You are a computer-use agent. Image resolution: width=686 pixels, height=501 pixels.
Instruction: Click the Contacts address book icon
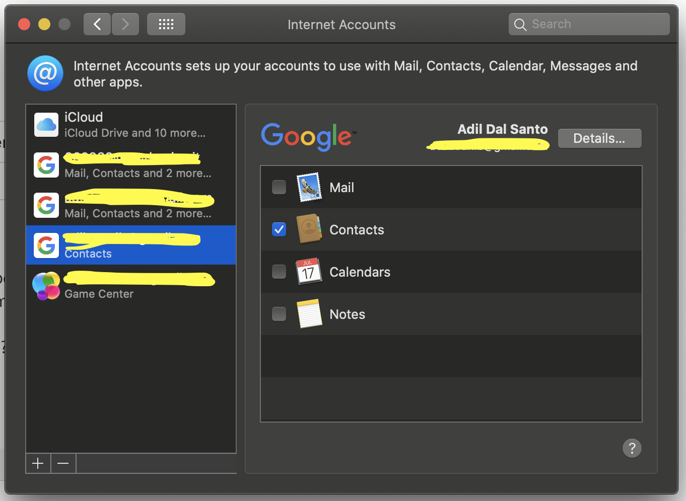coord(309,229)
